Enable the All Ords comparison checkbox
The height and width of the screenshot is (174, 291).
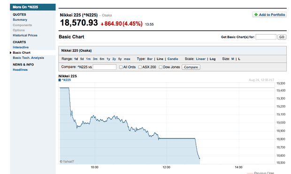click(x=121, y=67)
